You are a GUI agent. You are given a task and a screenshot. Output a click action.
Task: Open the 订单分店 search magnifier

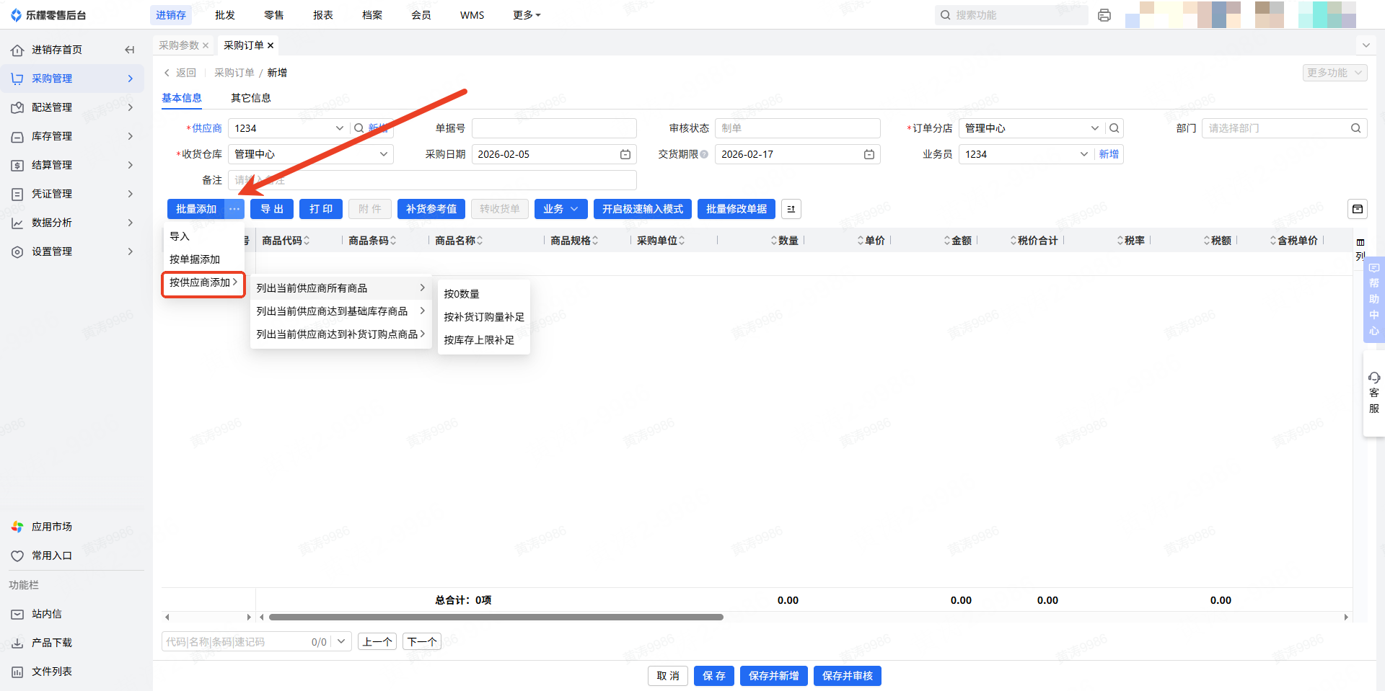(x=1114, y=128)
